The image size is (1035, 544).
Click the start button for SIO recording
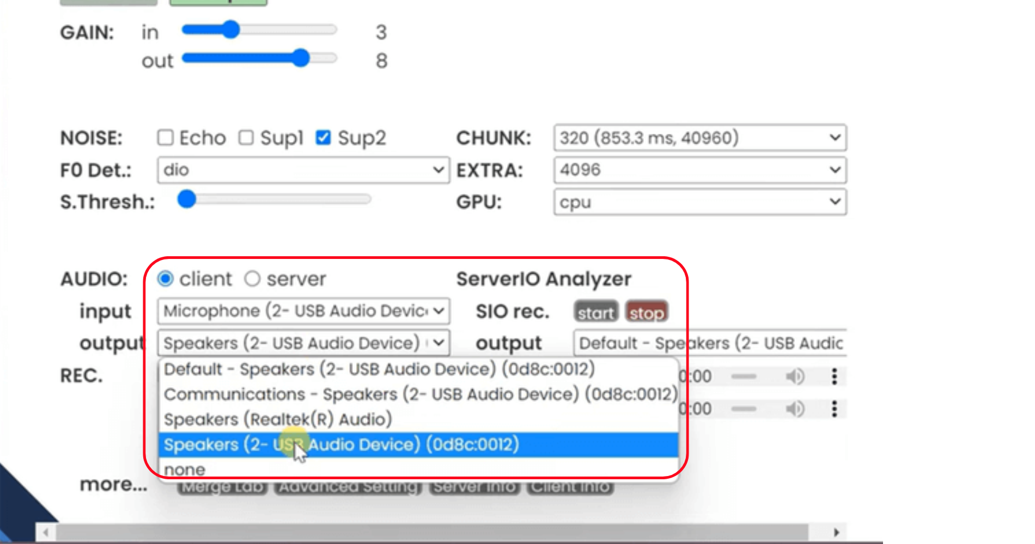(x=595, y=312)
